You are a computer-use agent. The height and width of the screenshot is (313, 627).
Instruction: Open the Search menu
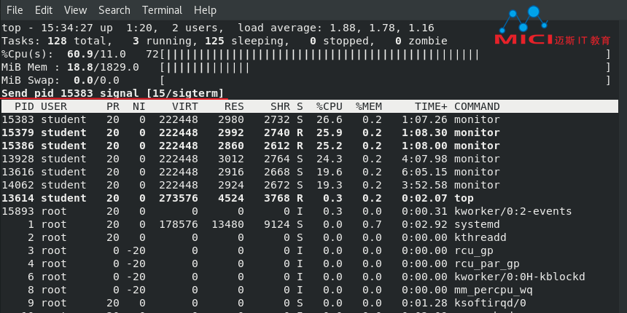click(114, 10)
